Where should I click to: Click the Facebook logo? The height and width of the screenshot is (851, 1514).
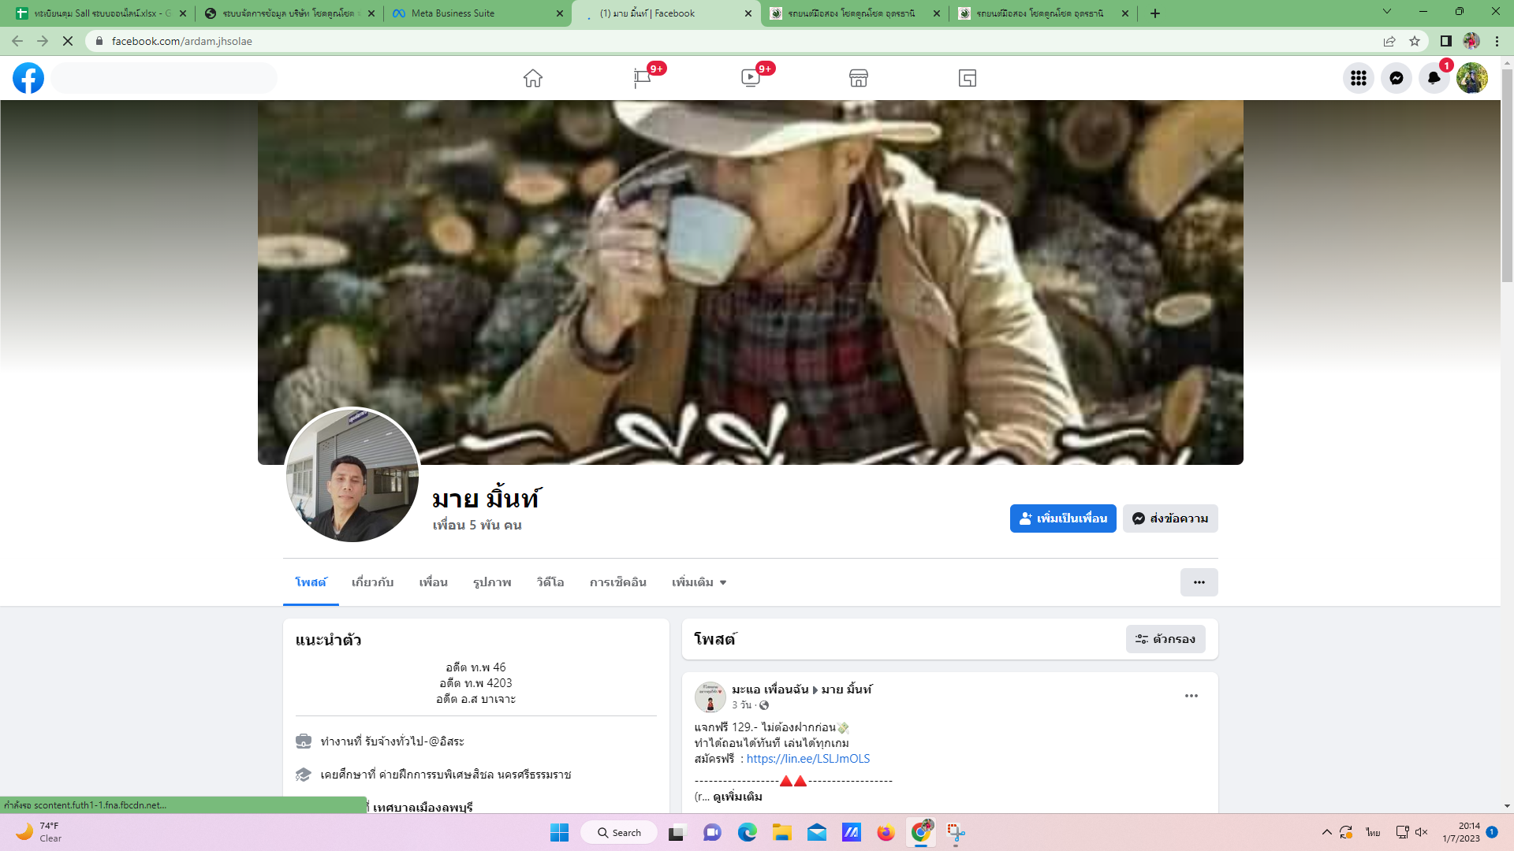[28, 78]
